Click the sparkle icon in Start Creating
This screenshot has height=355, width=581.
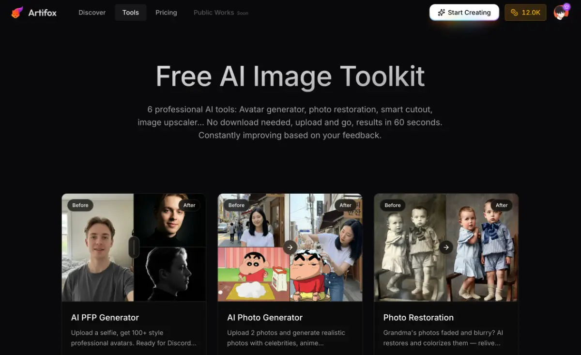point(441,13)
